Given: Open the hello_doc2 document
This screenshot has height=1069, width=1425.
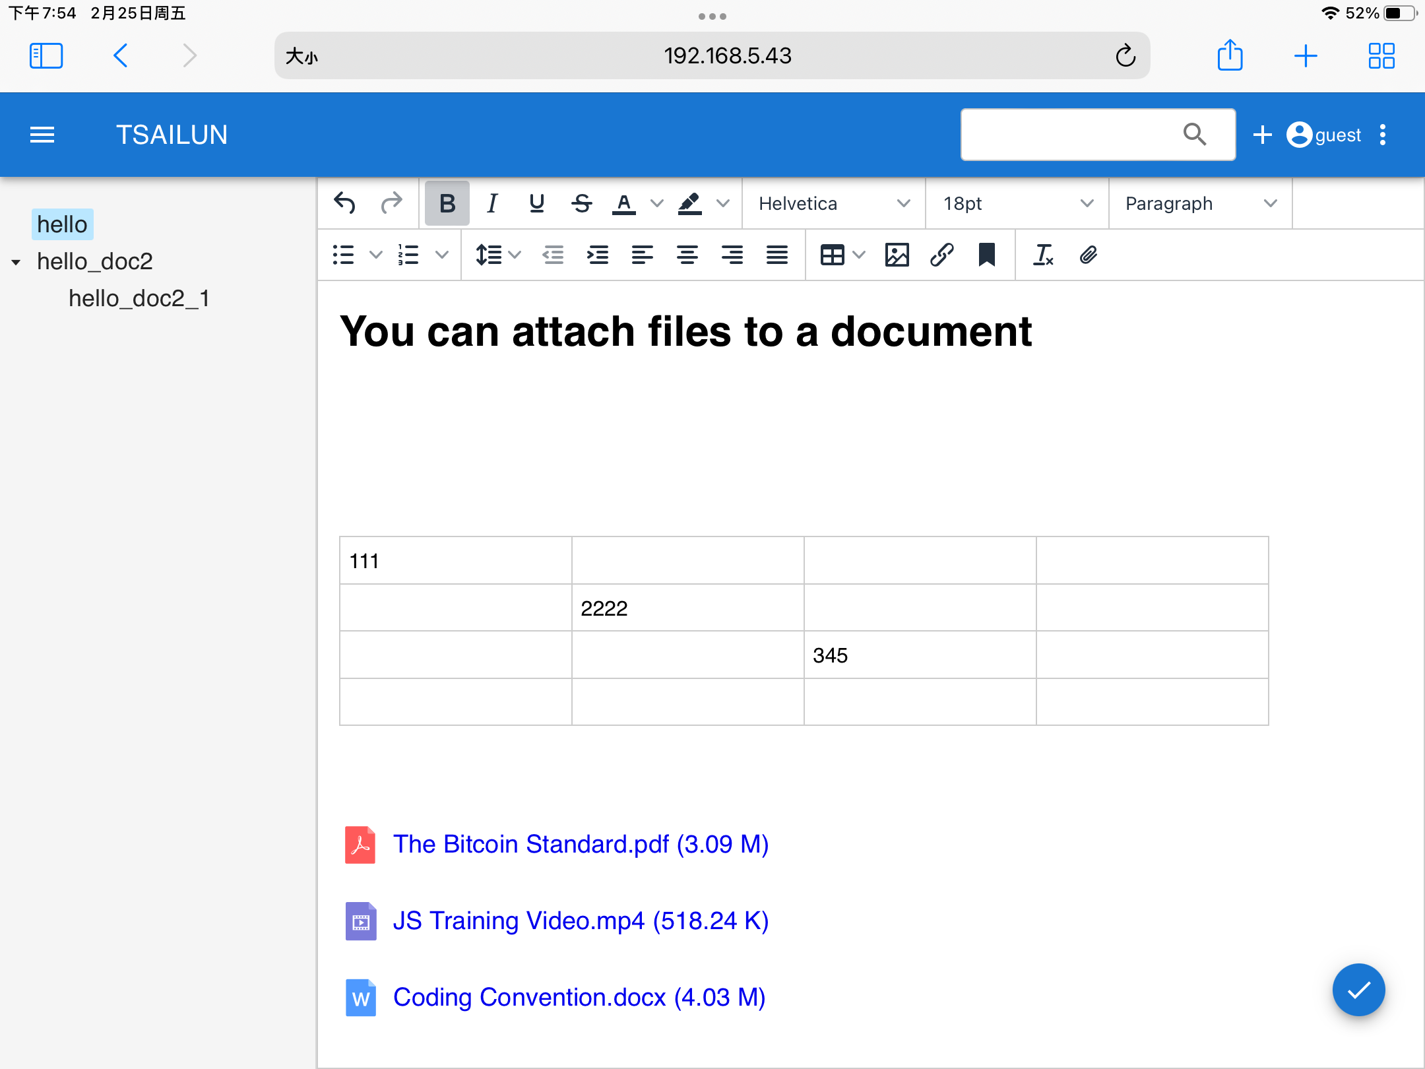Looking at the screenshot, I should point(95,261).
